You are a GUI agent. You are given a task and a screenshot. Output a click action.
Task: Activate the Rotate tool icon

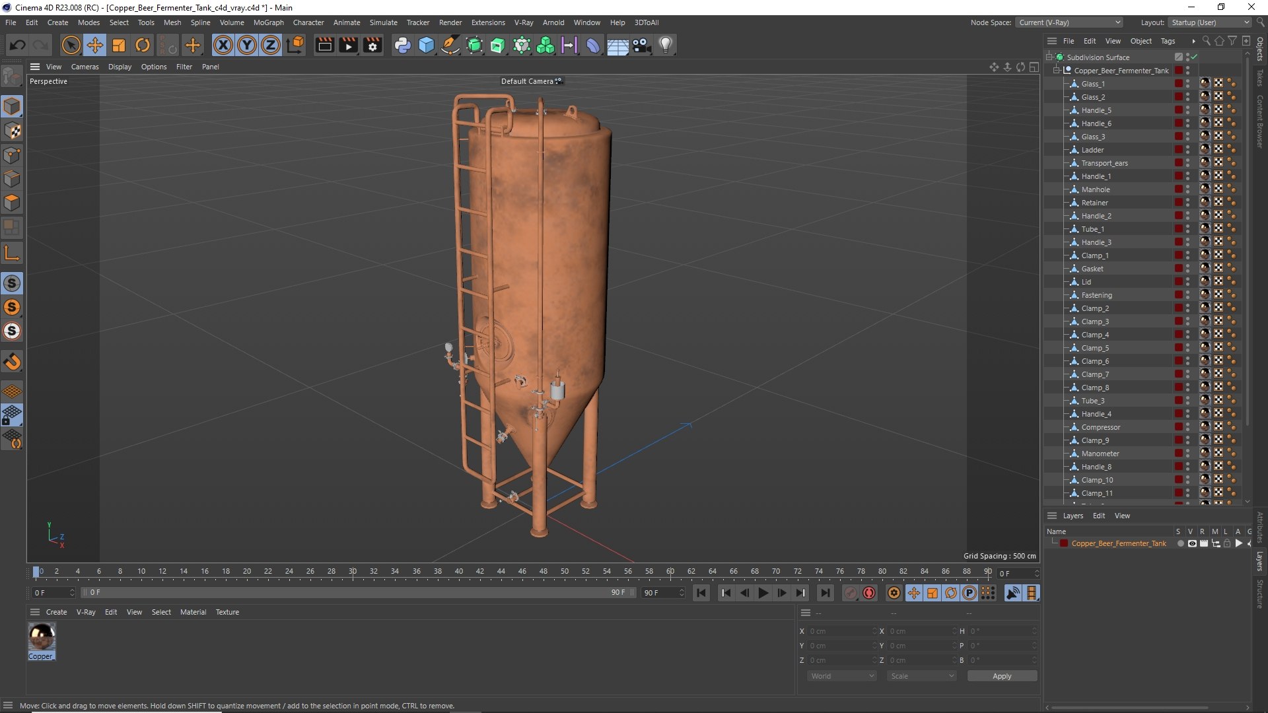(143, 45)
